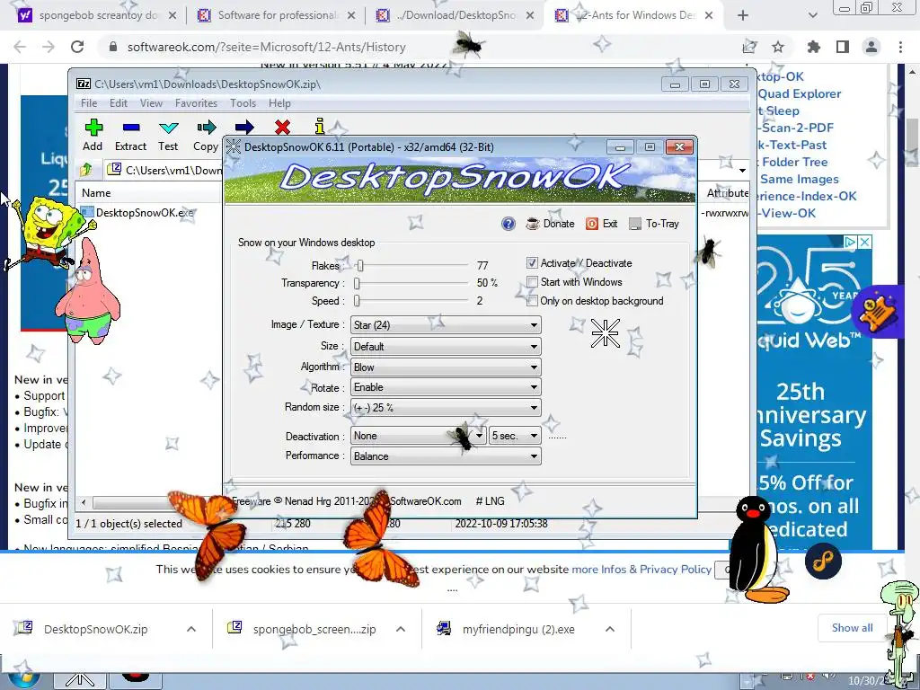Click SoftwareOK.com link in DesktopSnowOK footer
The height and width of the screenshot is (690, 920).
425,501
